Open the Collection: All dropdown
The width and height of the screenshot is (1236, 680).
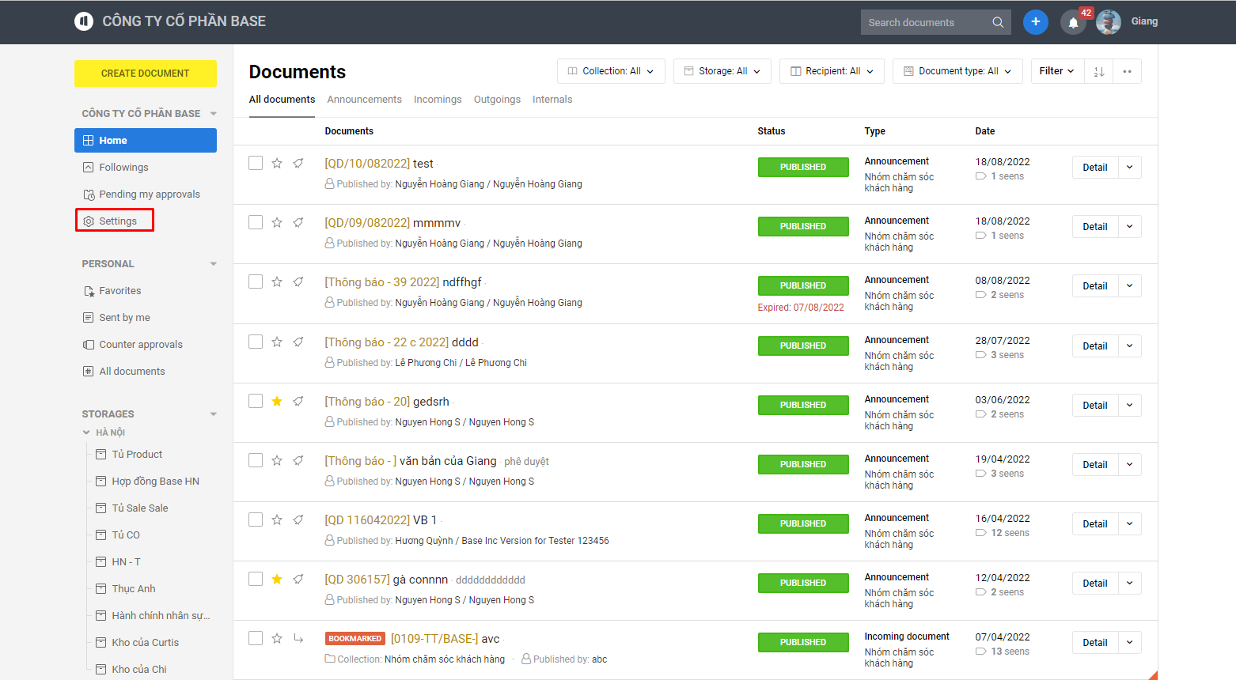tap(611, 71)
